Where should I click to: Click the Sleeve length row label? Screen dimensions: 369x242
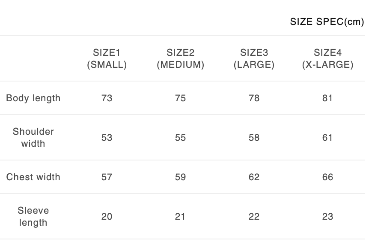33,217
